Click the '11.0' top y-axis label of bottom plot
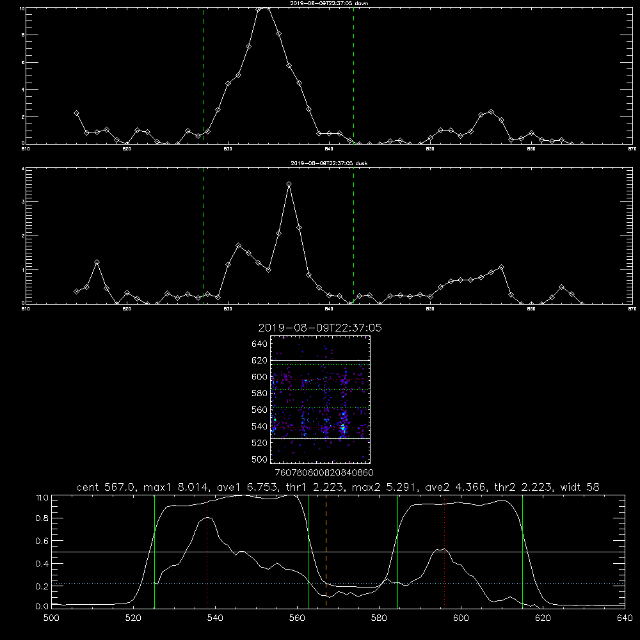This screenshot has height=640, width=640. pos(42,498)
